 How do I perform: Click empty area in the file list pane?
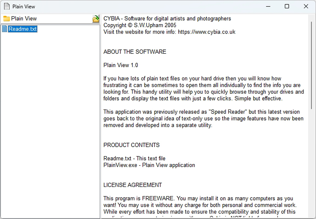tap(50, 123)
